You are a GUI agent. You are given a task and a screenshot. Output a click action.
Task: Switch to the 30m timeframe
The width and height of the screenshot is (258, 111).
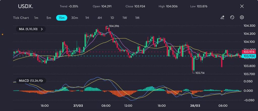pyautogui.click(x=75, y=18)
